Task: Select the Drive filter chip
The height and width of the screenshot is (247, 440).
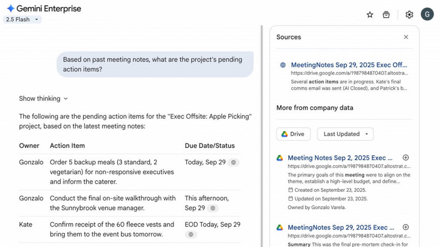Action: click(x=293, y=134)
